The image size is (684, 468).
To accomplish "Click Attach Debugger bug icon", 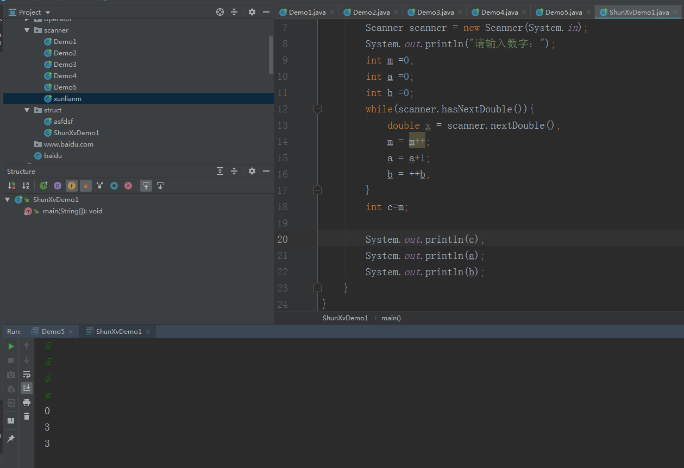I will coord(11,389).
